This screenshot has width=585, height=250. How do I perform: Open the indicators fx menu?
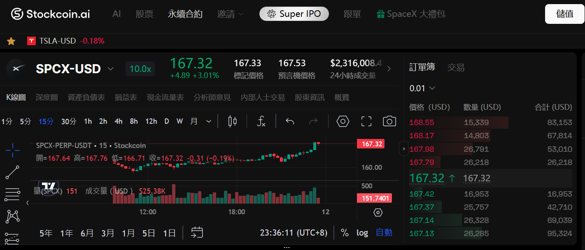(261, 121)
